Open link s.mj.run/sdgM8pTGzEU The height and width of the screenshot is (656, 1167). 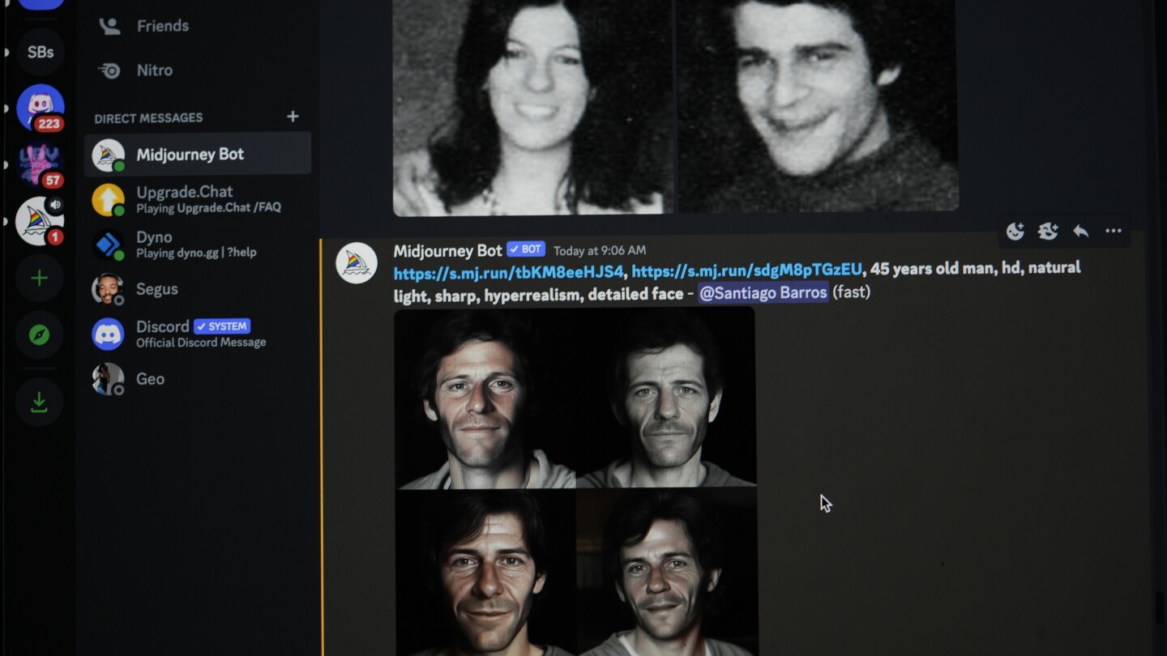(x=746, y=269)
